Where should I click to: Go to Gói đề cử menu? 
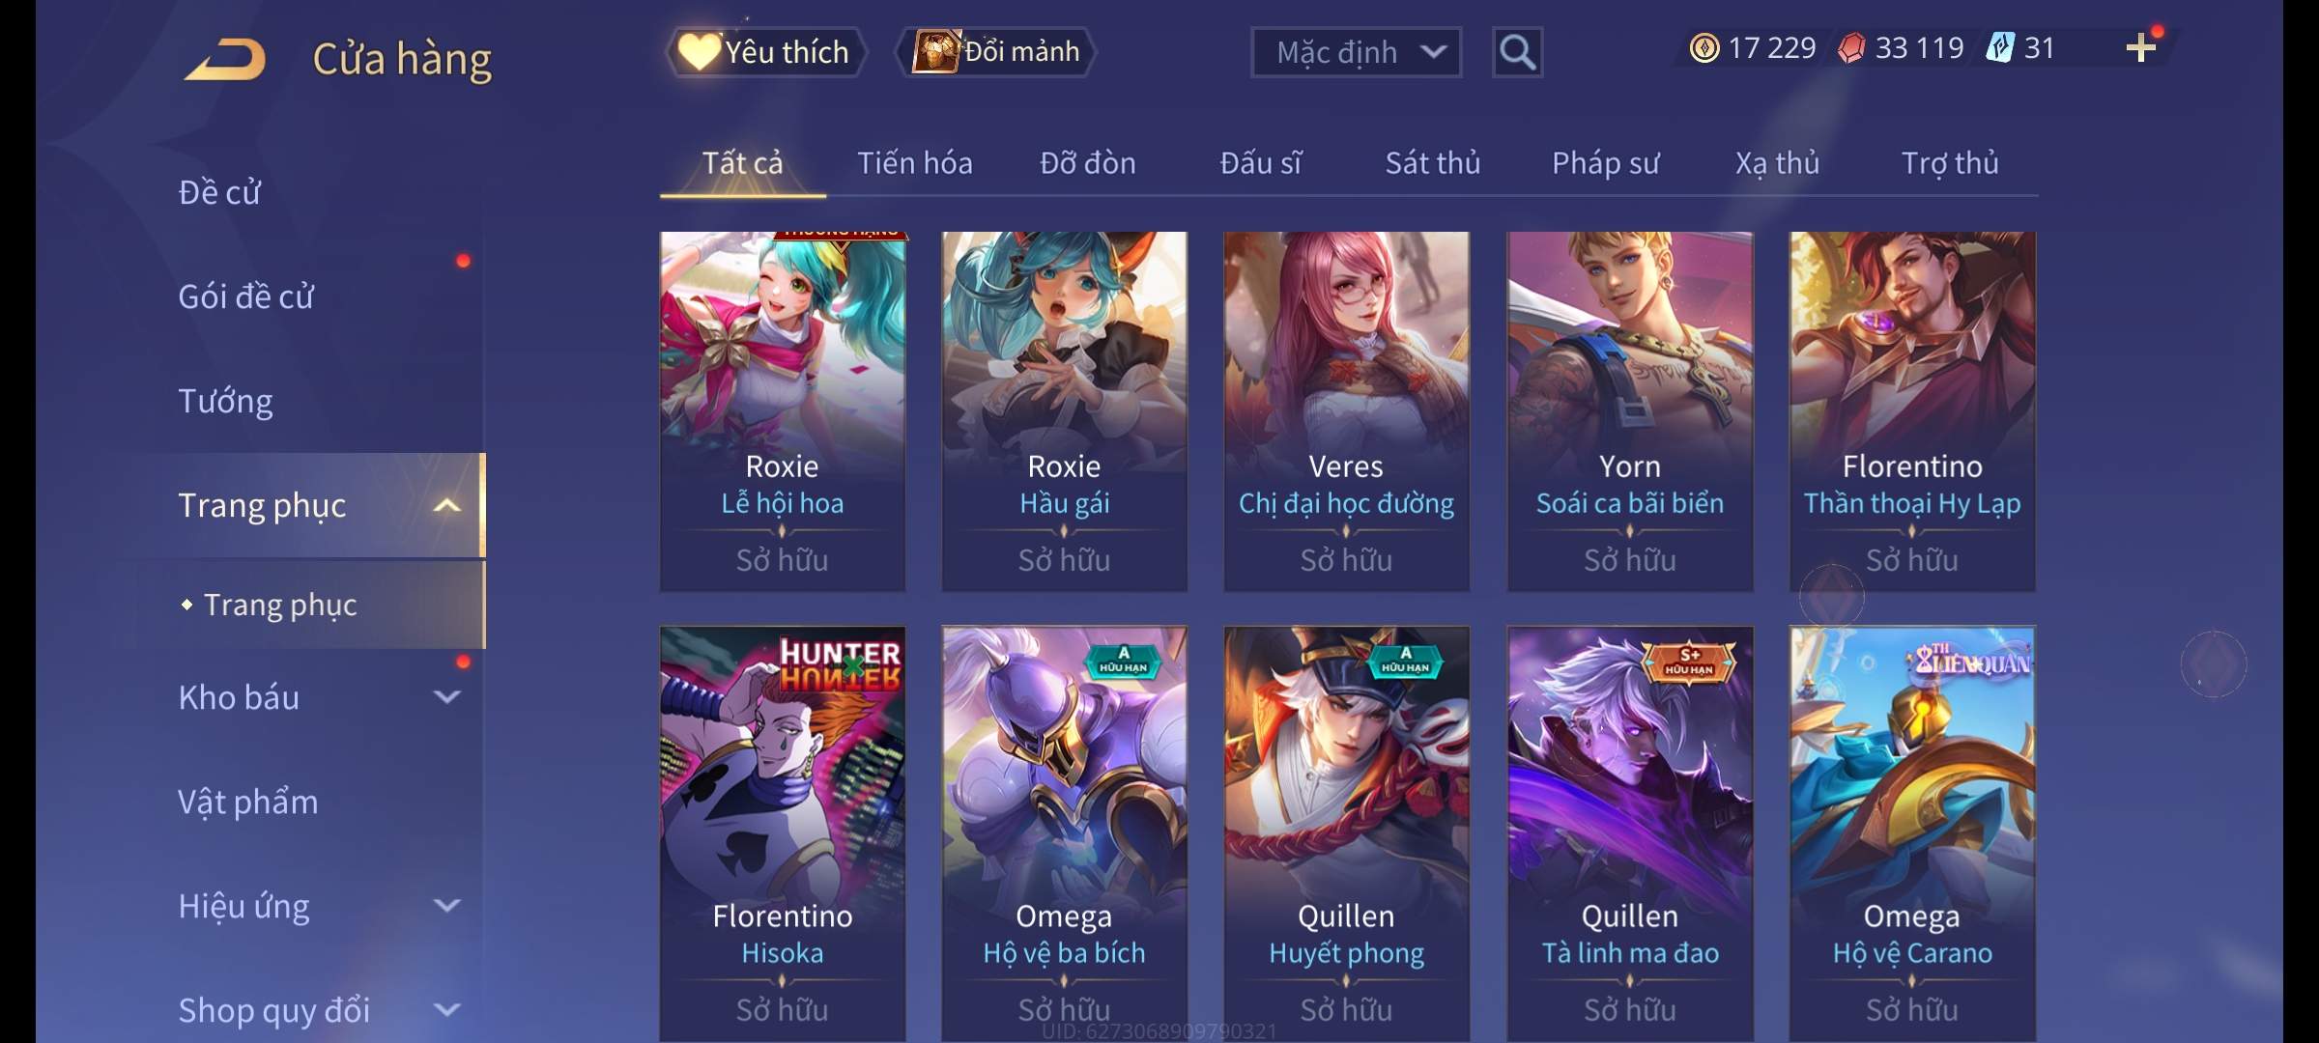(x=245, y=296)
